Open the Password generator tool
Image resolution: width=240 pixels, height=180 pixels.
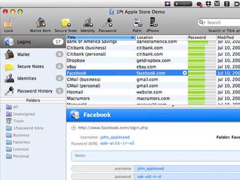pyautogui.click(x=107, y=25)
